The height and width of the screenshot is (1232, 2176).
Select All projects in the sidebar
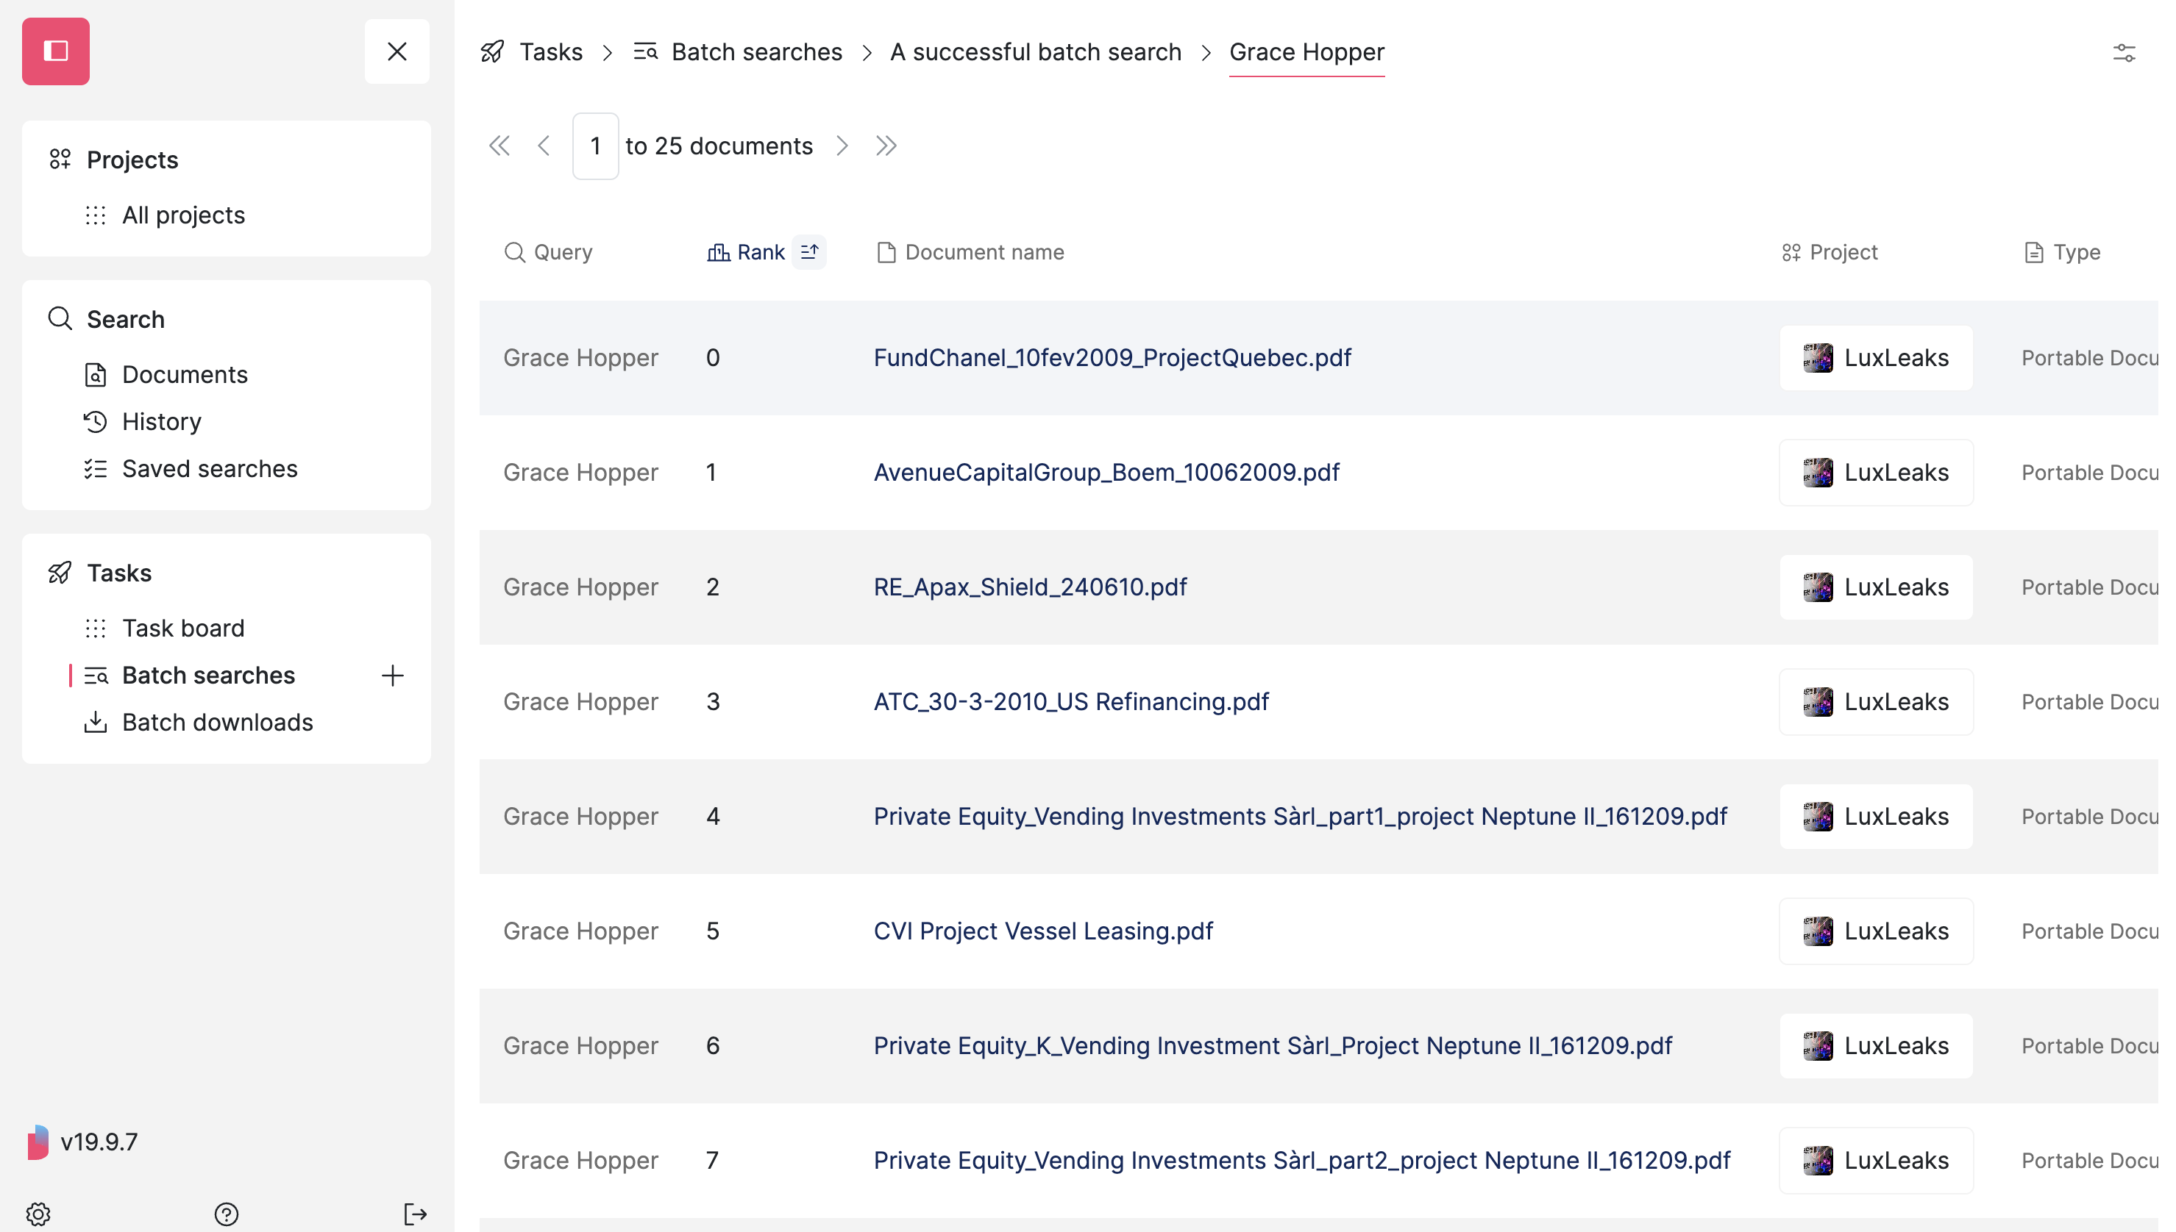(x=183, y=214)
